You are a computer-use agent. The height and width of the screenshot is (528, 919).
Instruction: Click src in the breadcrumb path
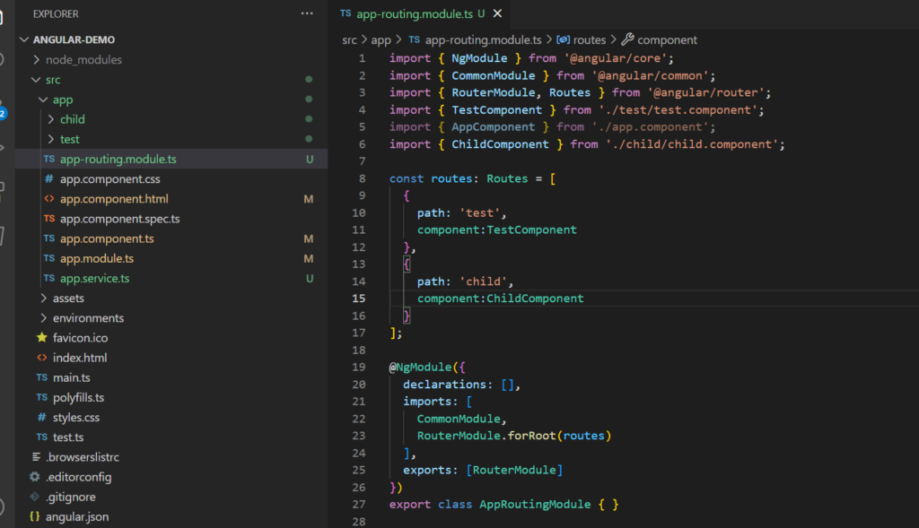pos(349,39)
